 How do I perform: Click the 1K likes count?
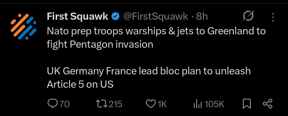pyautogui.click(x=162, y=104)
